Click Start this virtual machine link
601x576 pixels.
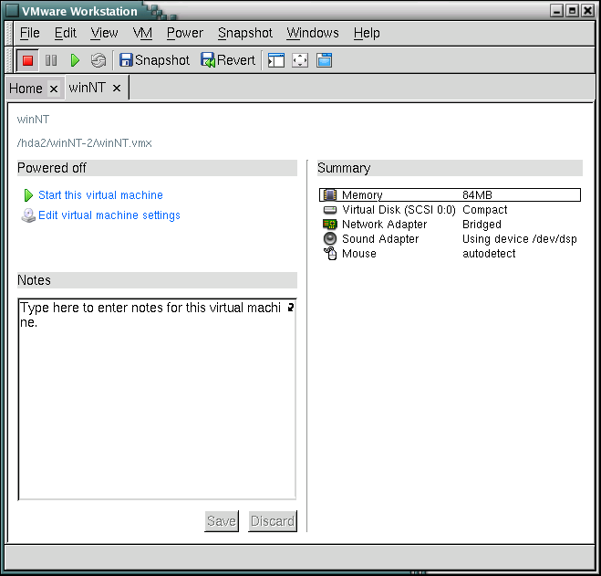coord(100,195)
